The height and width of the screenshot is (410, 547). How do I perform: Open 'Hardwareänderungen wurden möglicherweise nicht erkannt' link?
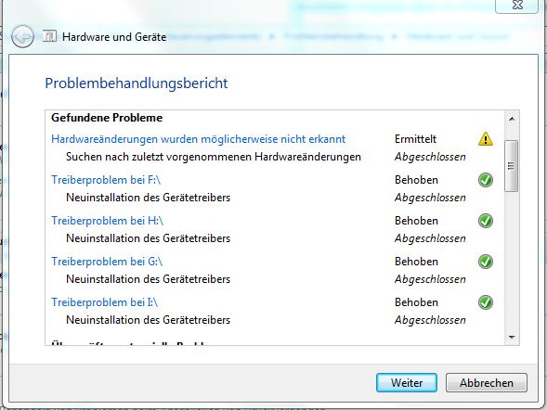click(198, 139)
